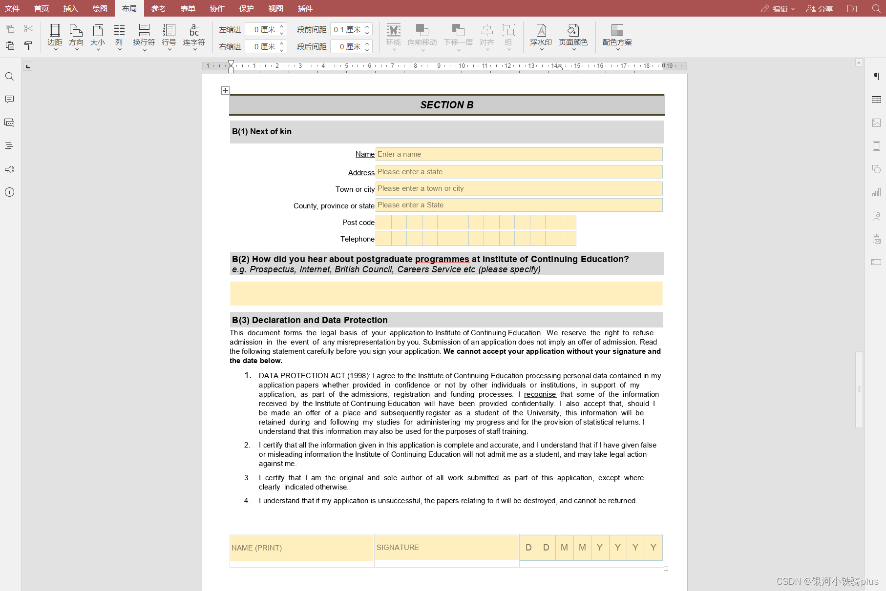Switch to the 插入 tab
This screenshot has width=886, height=591.
71,8
